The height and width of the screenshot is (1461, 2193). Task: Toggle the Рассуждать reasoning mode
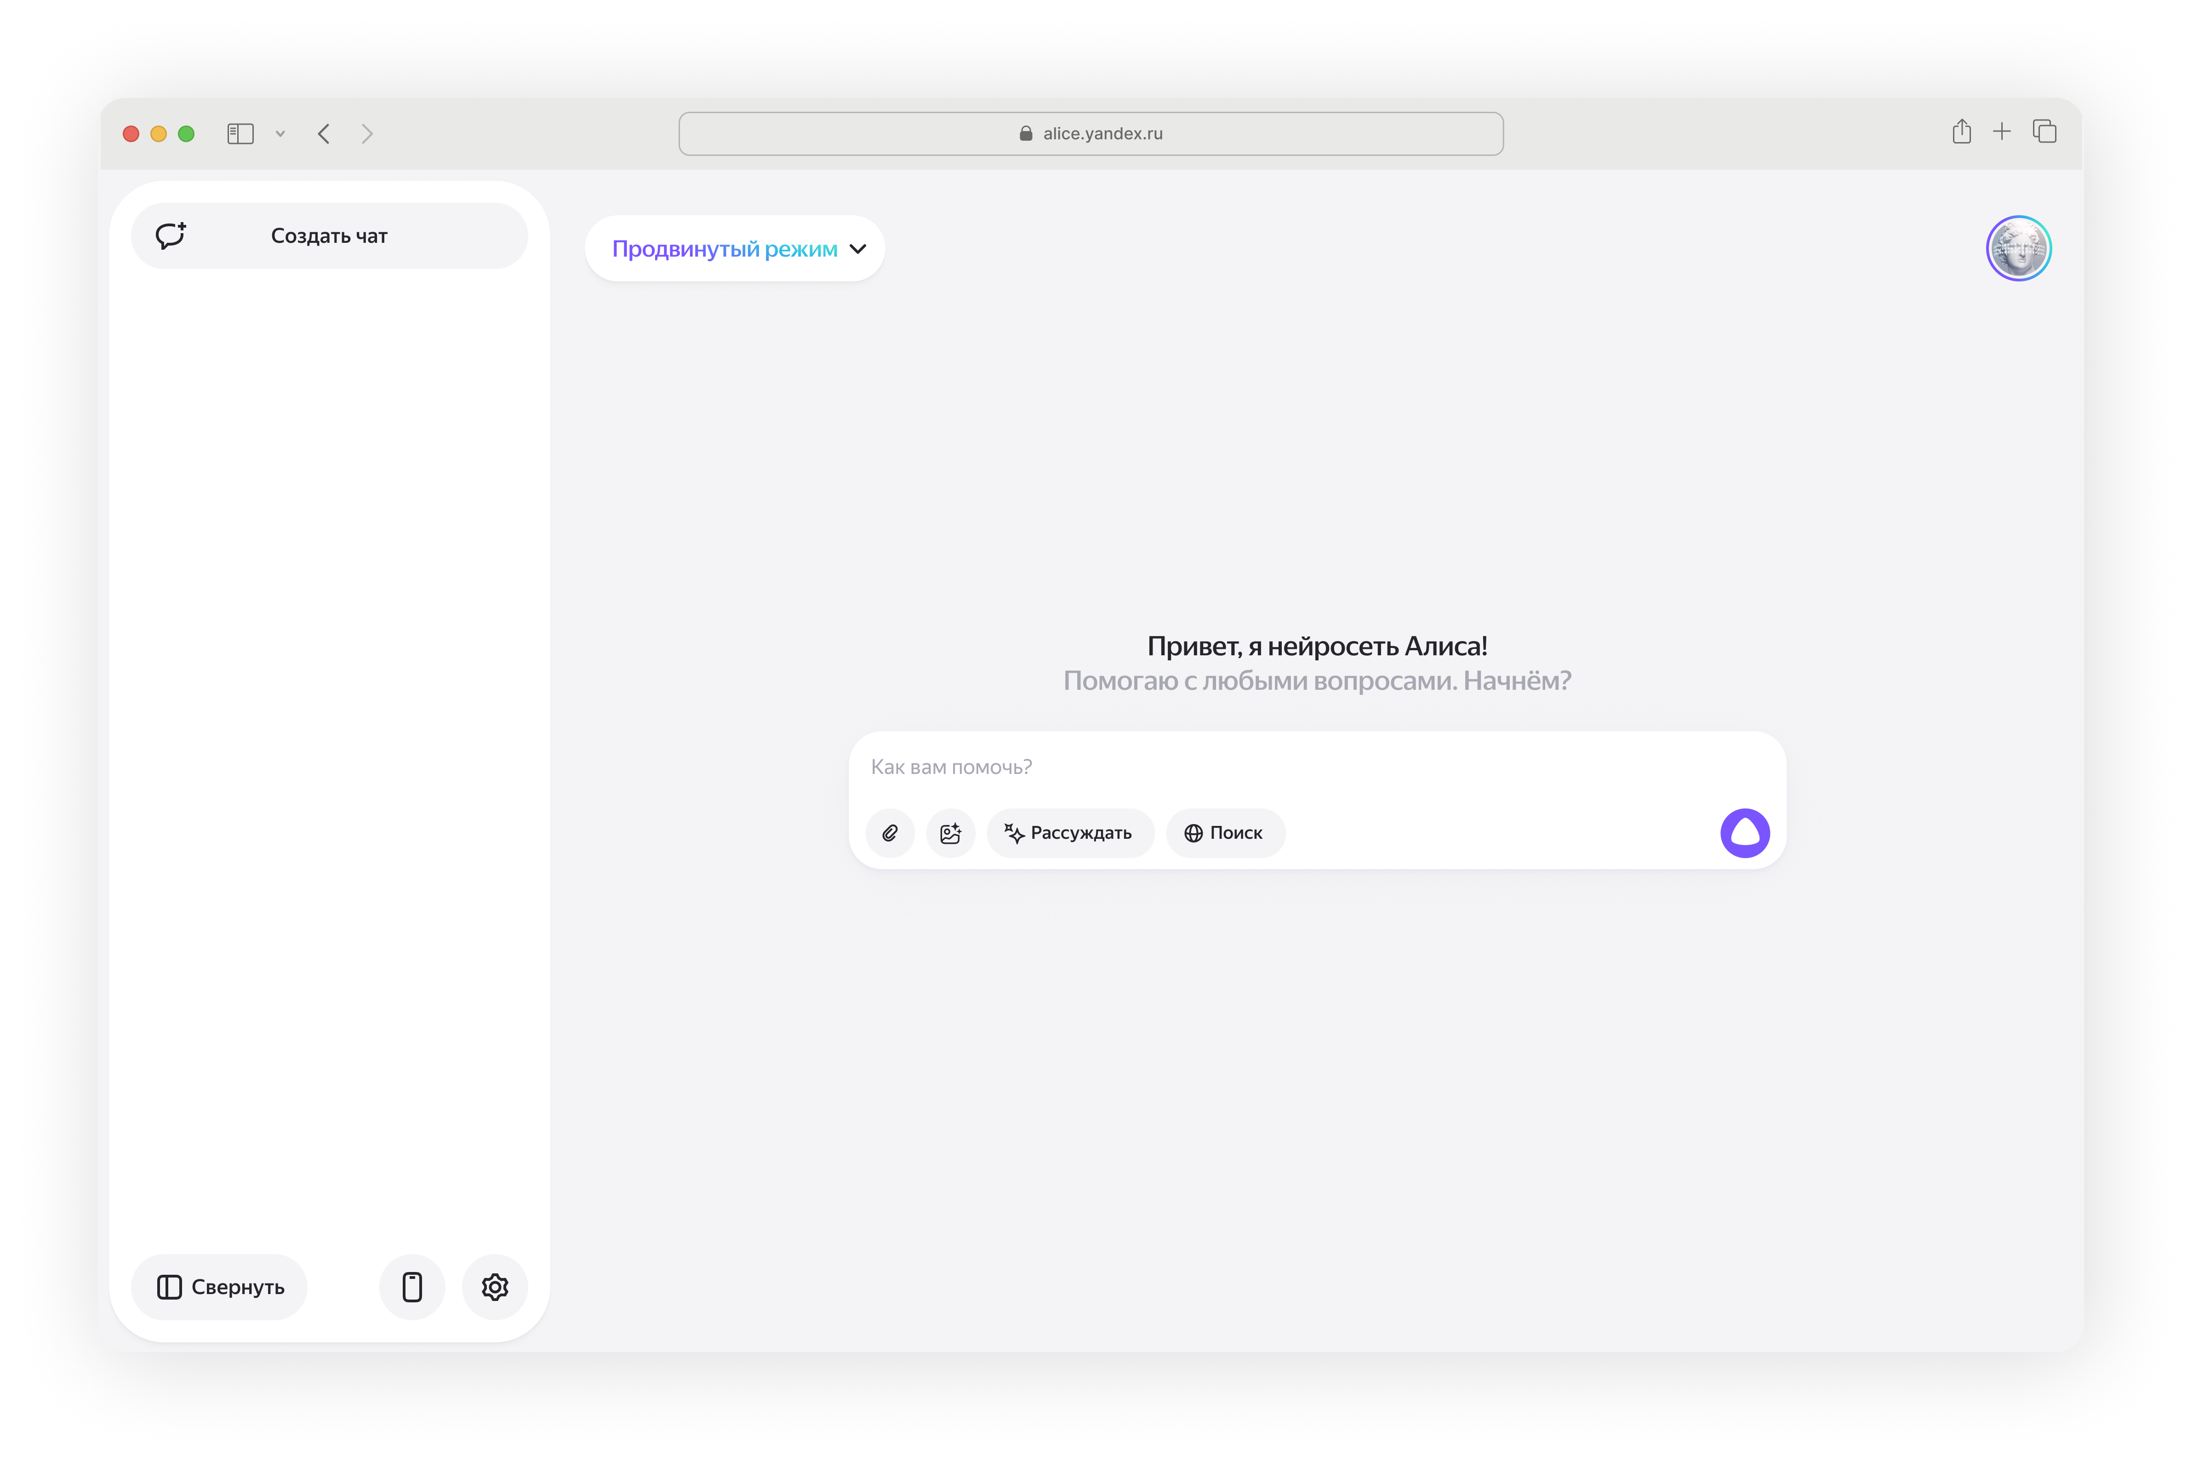coord(1069,833)
